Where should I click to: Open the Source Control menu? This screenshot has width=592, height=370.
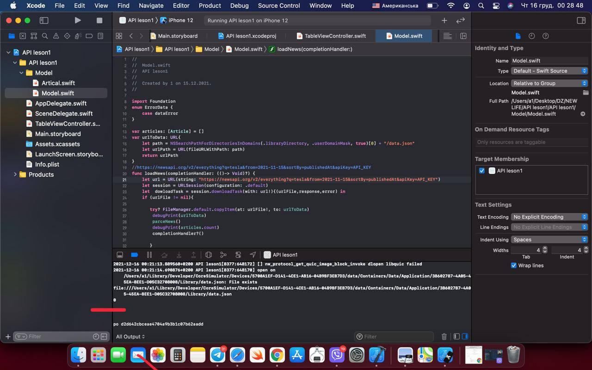click(x=279, y=6)
